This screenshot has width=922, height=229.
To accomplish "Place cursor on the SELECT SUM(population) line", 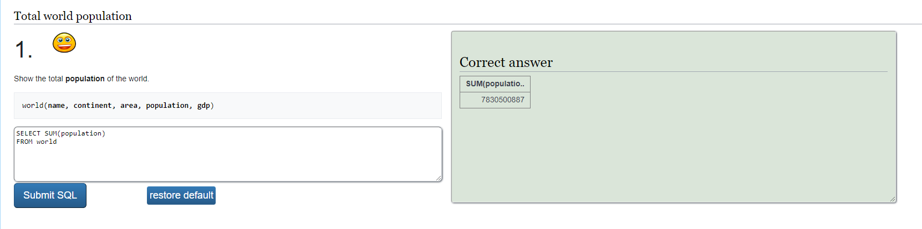I will pos(61,133).
